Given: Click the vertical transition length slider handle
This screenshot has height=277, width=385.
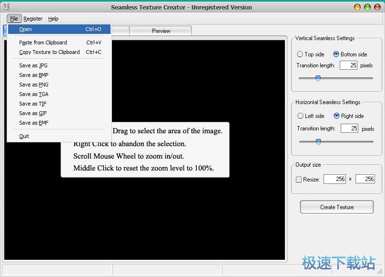Looking at the screenshot, I should (x=318, y=78).
